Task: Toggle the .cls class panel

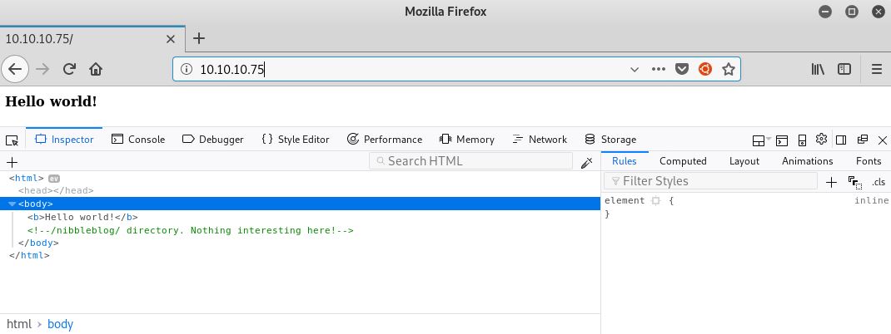Action: coord(879,181)
